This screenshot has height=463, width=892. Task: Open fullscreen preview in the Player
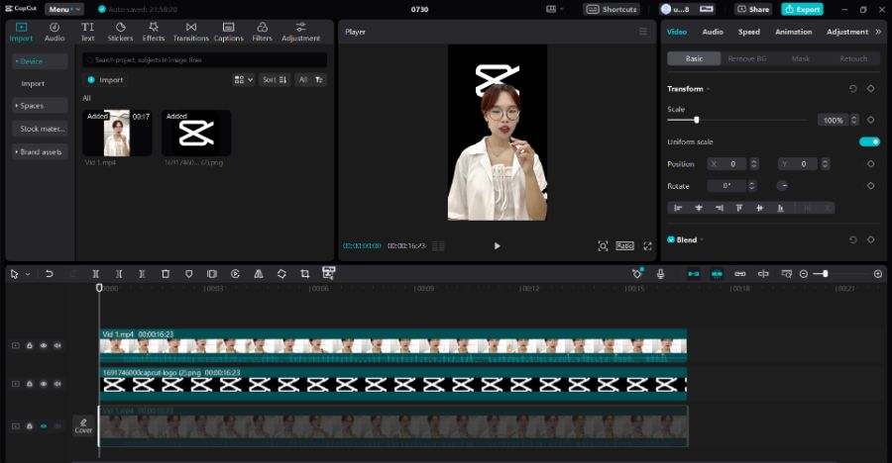pos(647,246)
